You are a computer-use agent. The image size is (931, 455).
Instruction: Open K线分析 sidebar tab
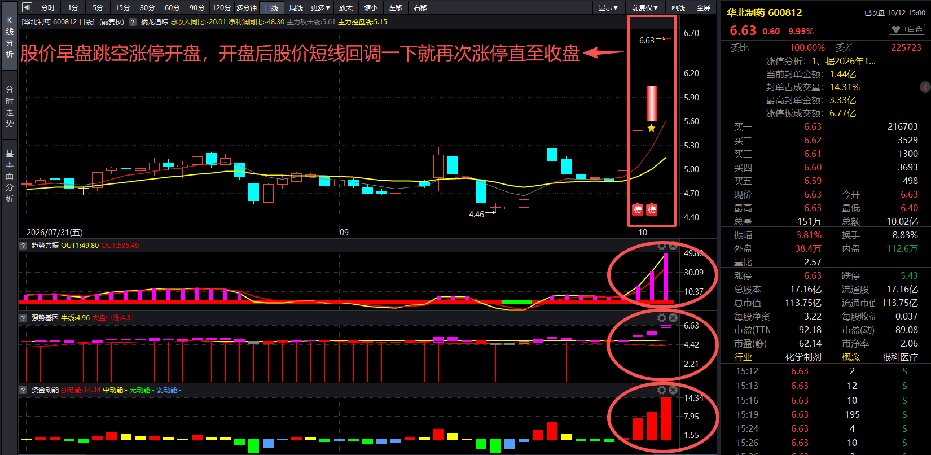coord(10,37)
